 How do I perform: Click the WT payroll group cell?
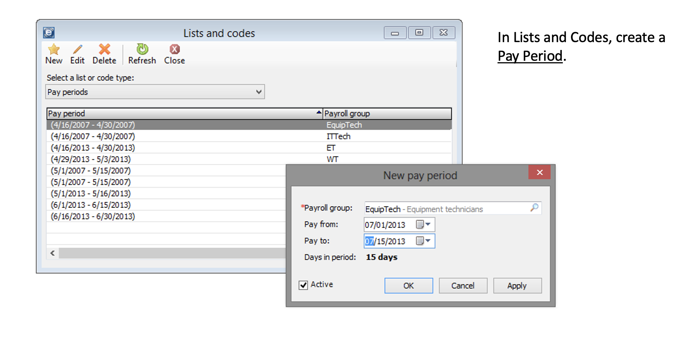point(333,159)
